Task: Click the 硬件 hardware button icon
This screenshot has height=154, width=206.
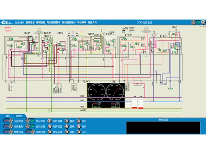Action: tap(79, 126)
